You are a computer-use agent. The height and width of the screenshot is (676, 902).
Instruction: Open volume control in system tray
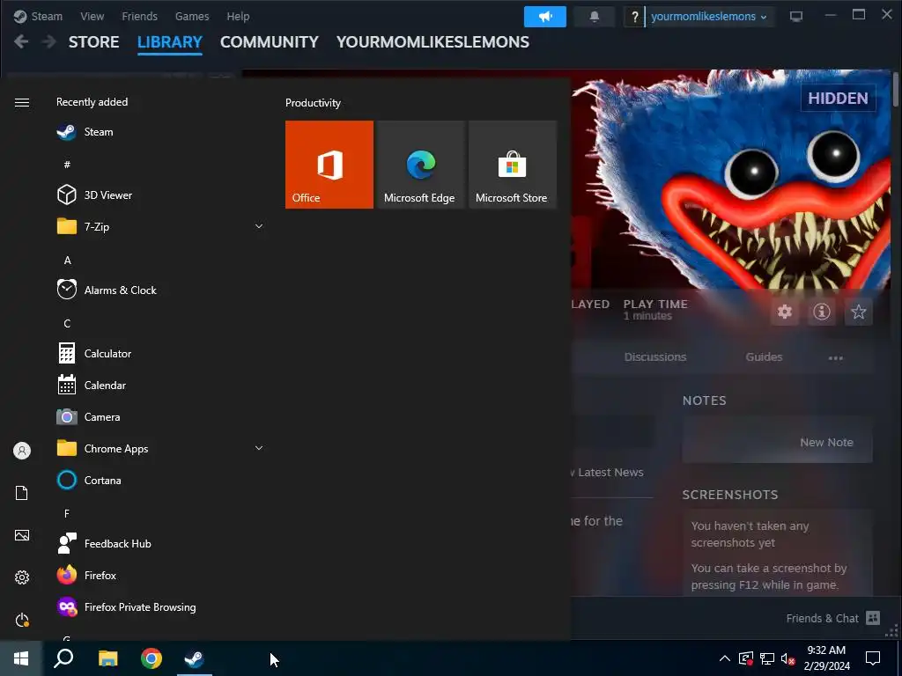788,658
